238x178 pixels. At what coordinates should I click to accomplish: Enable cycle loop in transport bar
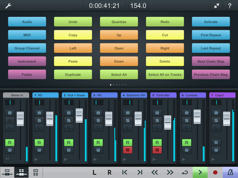pos(185,172)
